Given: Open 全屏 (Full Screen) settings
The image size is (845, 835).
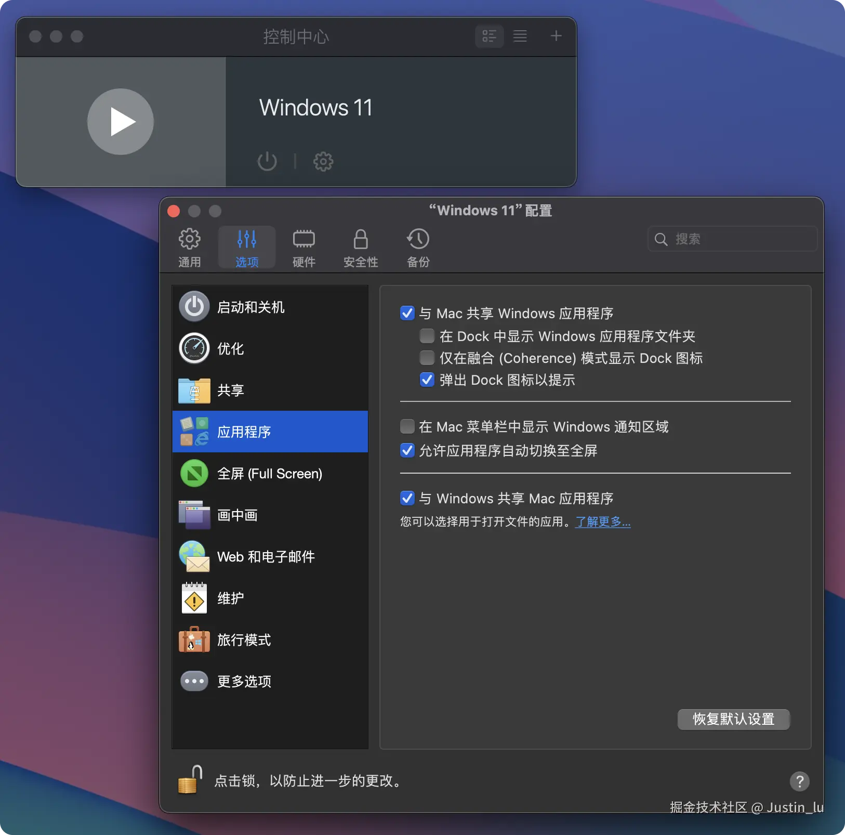Looking at the screenshot, I should pyautogui.click(x=270, y=473).
